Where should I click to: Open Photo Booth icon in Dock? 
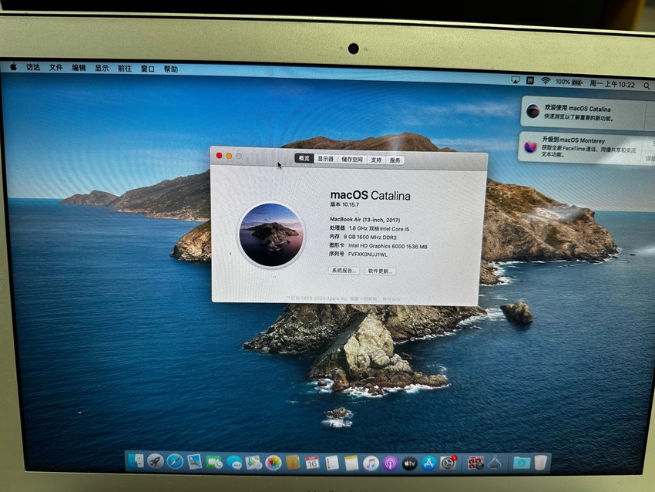click(x=475, y=463)
